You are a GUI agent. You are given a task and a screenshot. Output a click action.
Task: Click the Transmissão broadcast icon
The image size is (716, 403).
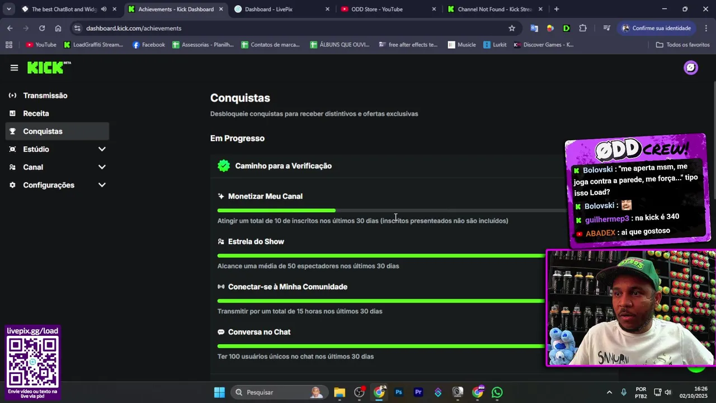pos(13,96)
